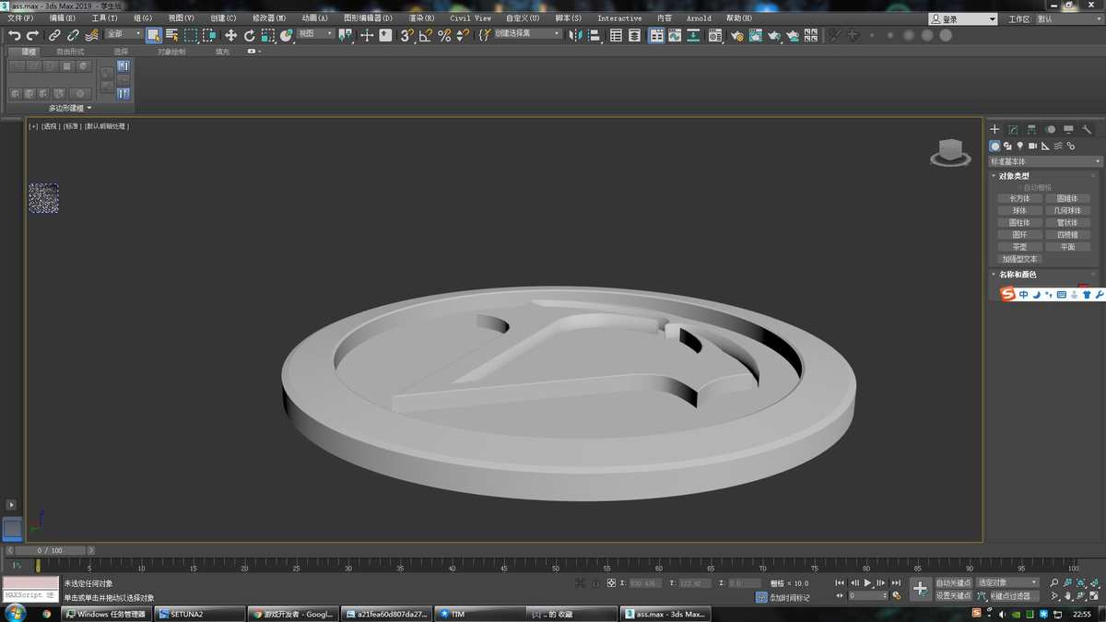The height and width of the screenshot is (622, 1106).
Task: Open the 编辑(E) menu
Action: click(63, 18)
